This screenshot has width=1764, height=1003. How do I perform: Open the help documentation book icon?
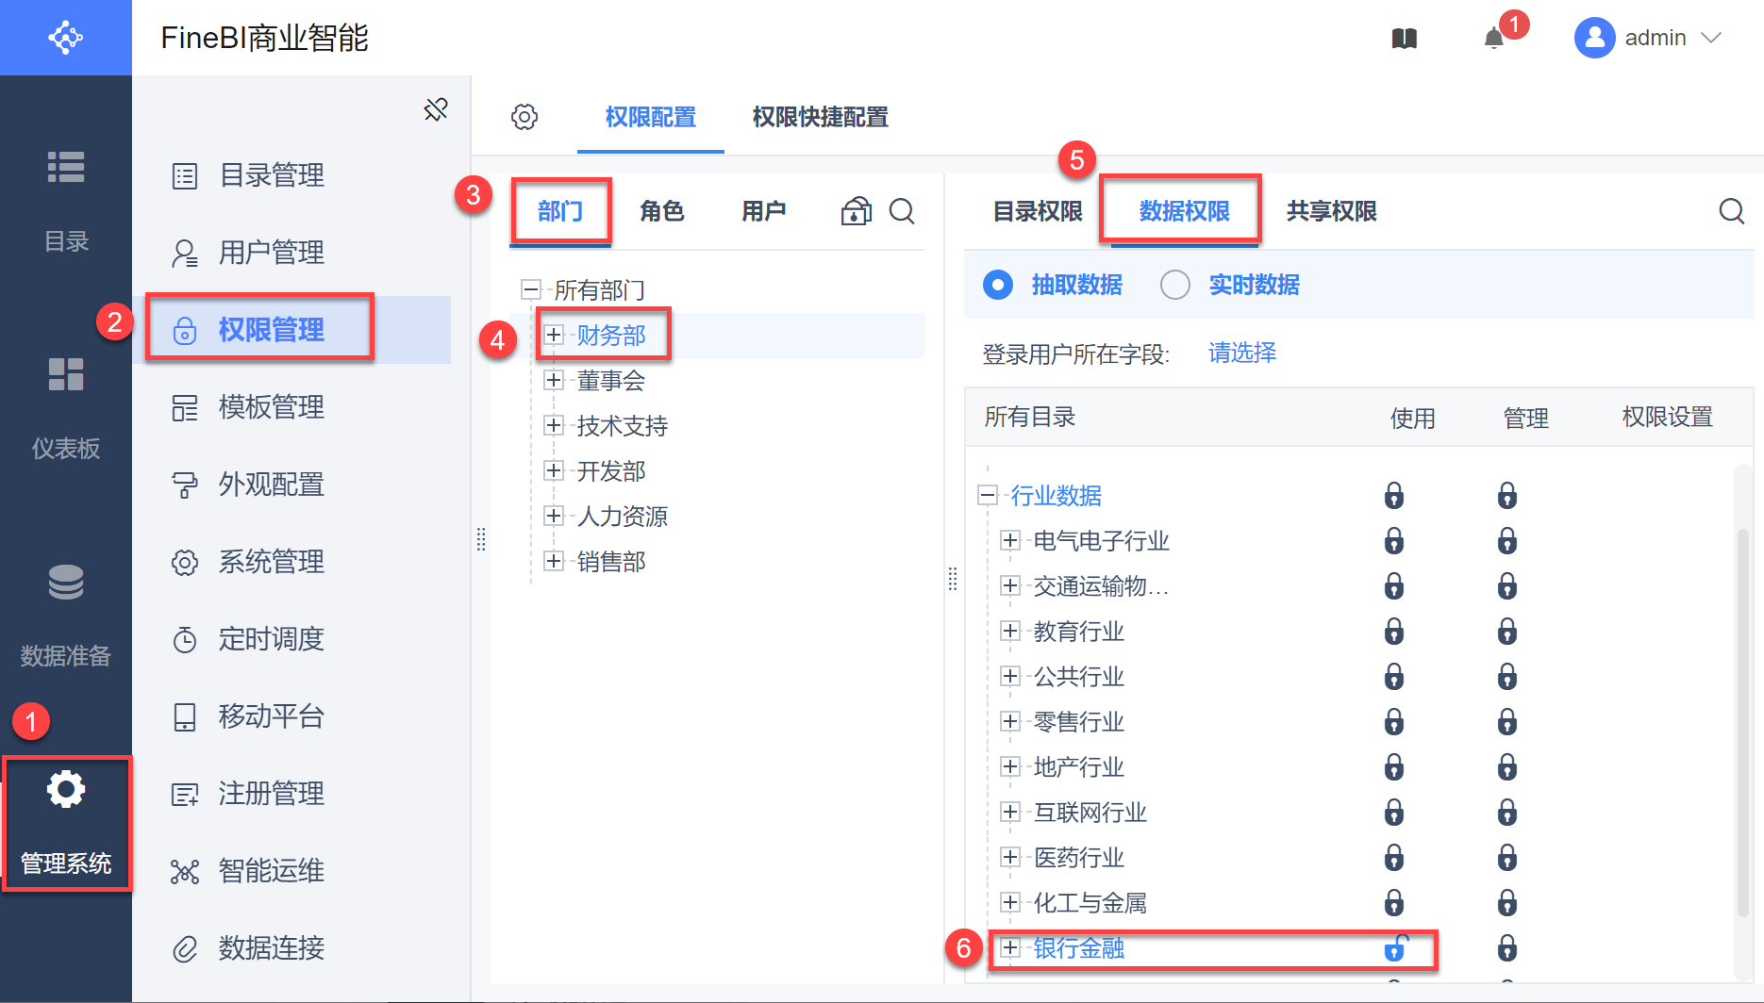(1405, 39)
